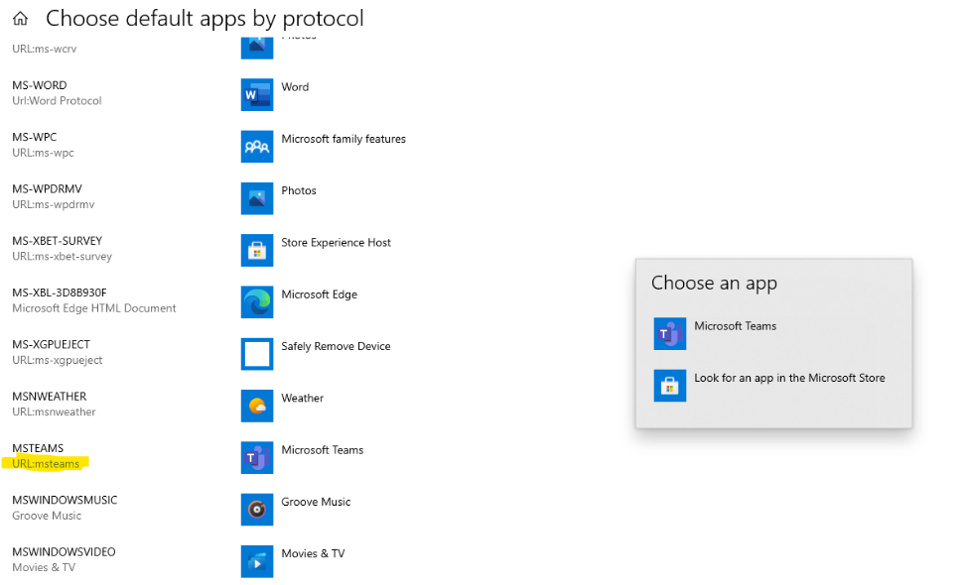Change default app labeled Word
The height and width of the screenshot is (585, 963).
[295, 87]
